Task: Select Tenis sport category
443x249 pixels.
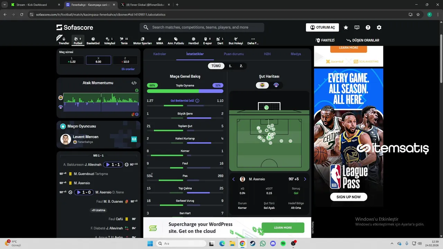Action: click(x=124, y=41)
